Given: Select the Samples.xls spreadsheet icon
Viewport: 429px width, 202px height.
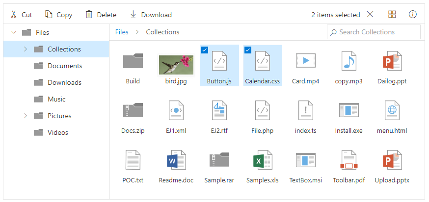Looking at the screenshot, I should click(262, 160).
